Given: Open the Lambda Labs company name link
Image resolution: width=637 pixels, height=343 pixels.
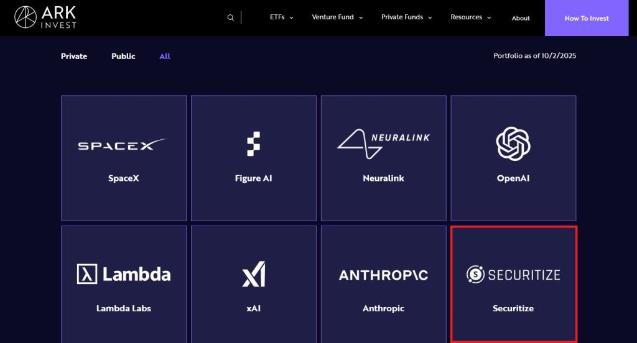Looking at the screenshot, I should pyautogui.click(x=123, y=308).
